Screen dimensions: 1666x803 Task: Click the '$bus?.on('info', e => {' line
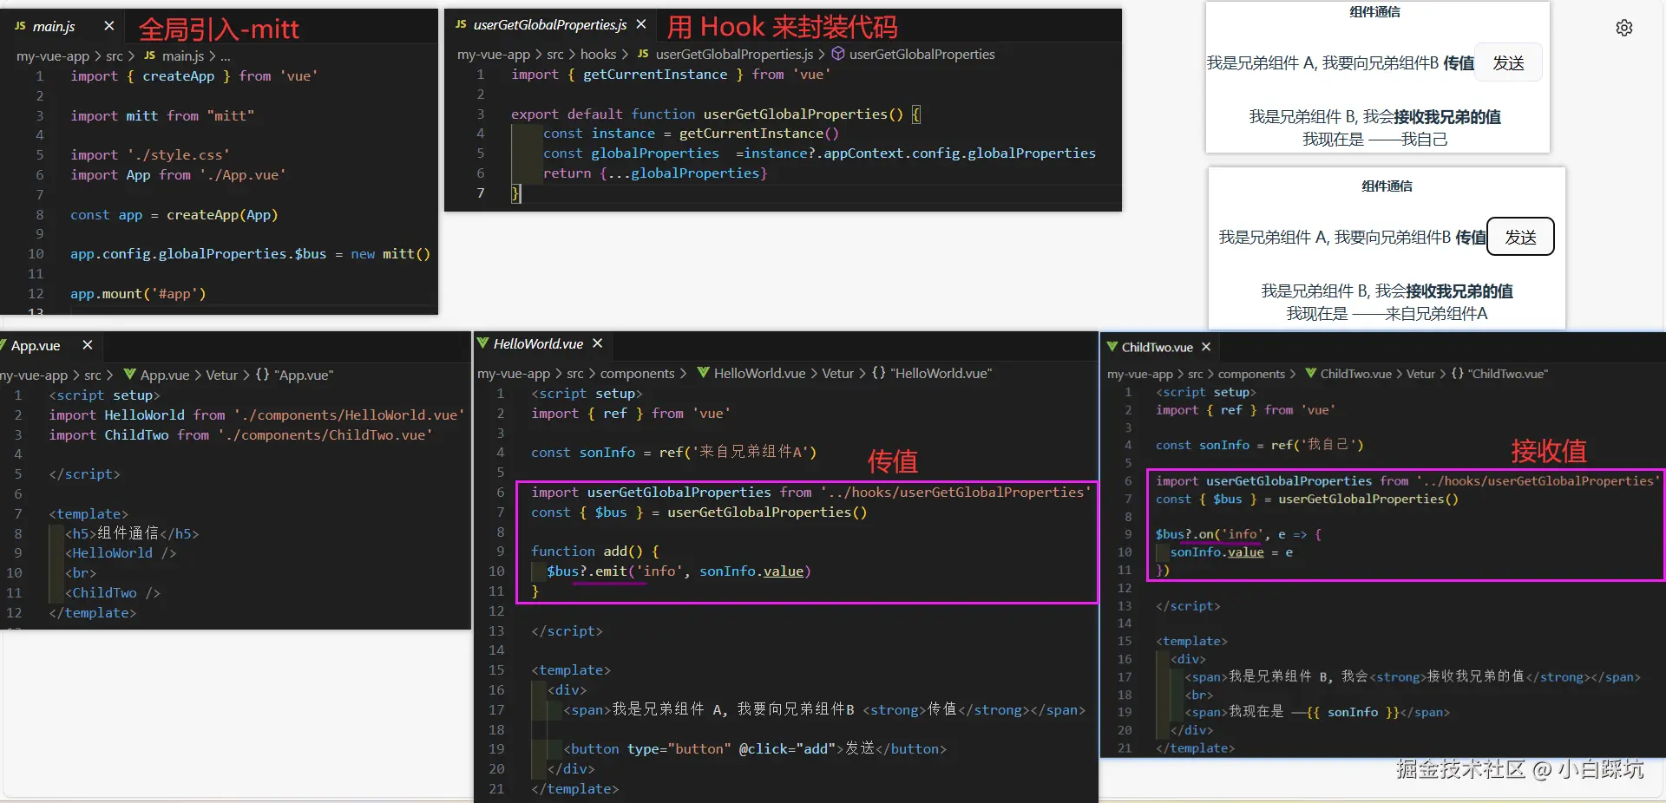click(x=1238, y=534)
